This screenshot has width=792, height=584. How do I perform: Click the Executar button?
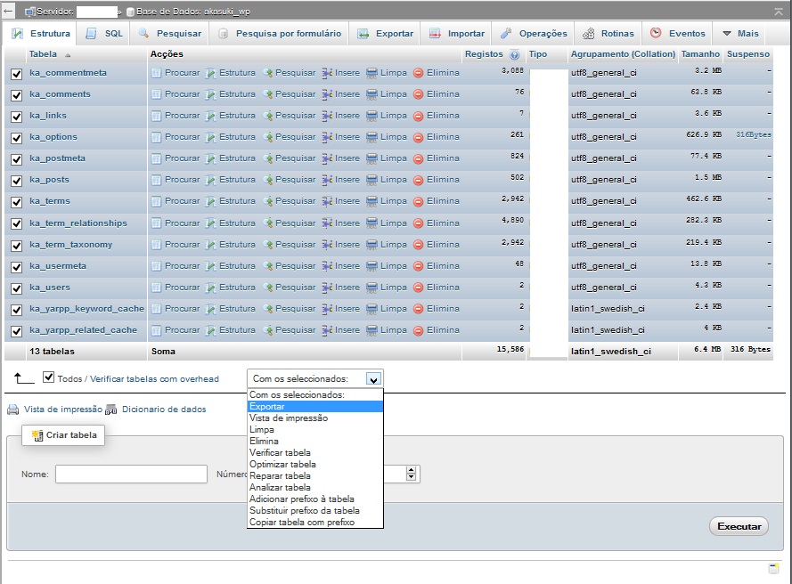click(739, 526)
